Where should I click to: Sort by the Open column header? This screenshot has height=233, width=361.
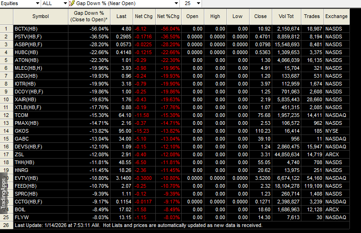pos(192,16)
